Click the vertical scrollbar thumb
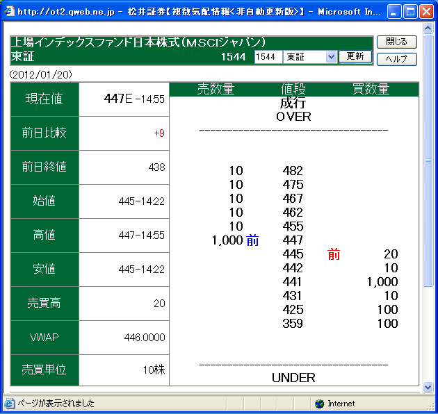 click(x=428, y=160)
